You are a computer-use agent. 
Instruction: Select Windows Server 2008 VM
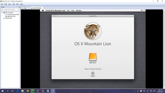13,14
